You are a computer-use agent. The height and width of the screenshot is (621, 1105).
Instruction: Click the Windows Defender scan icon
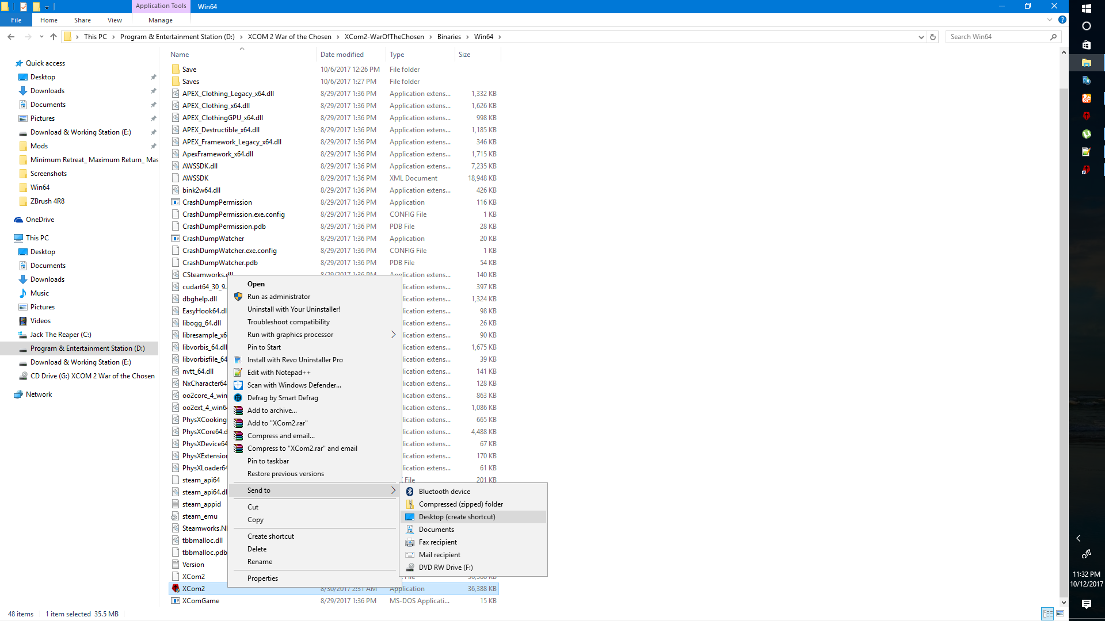238,385
